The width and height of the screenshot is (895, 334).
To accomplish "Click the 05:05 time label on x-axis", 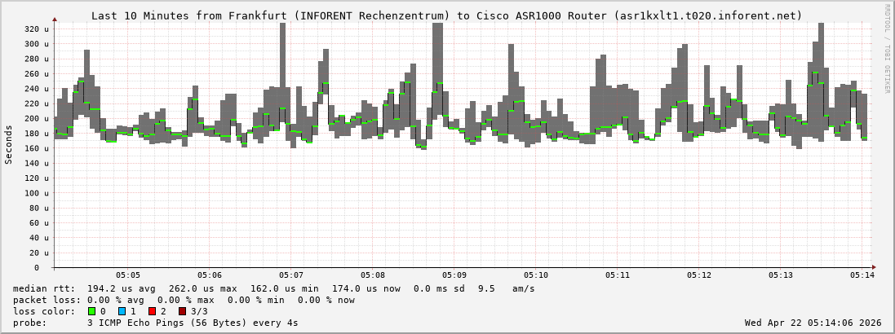I will (128, 275).
